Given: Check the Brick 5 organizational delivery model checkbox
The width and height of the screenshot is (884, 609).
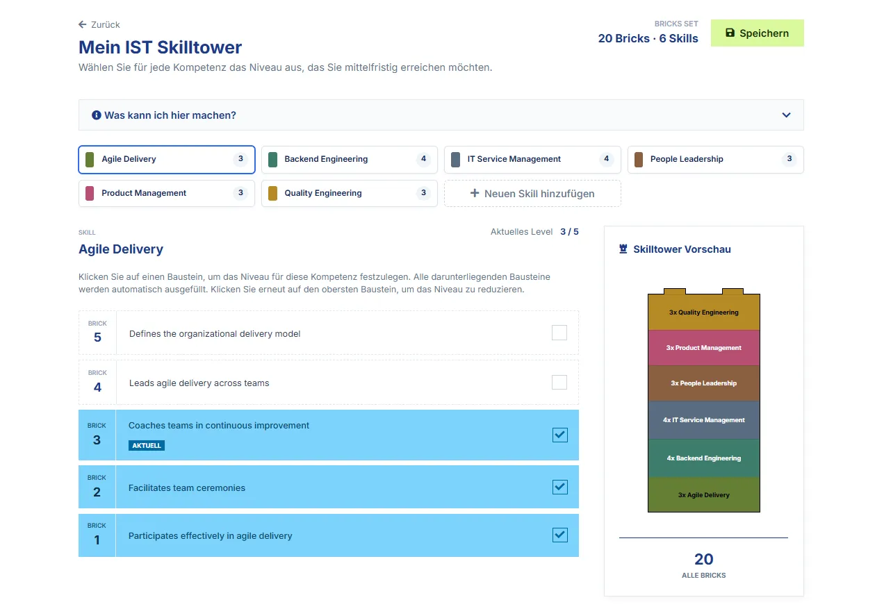Looking at the screenshot, I should click(x=559, y=333).
